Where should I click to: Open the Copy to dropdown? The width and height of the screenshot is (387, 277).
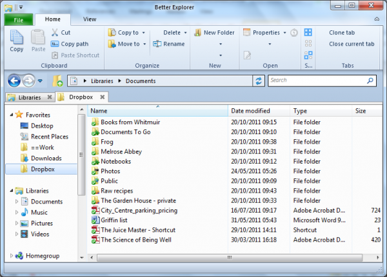143,32
